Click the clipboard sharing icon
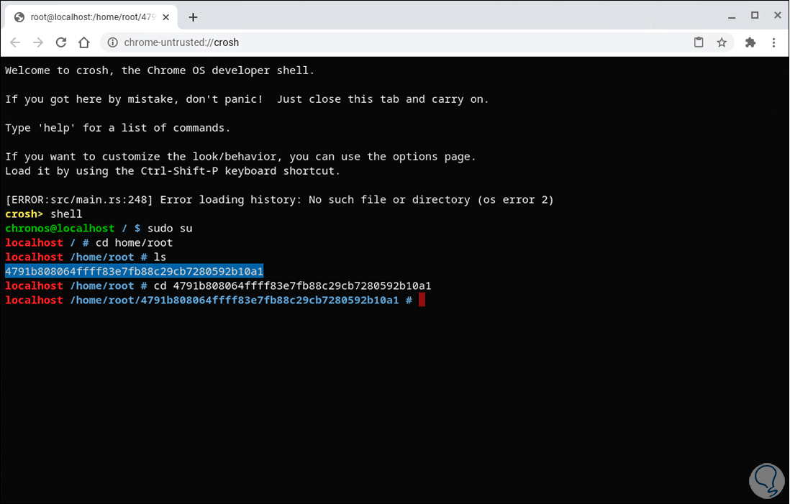Viewport: 790px width, 504px height. (699, 42)
